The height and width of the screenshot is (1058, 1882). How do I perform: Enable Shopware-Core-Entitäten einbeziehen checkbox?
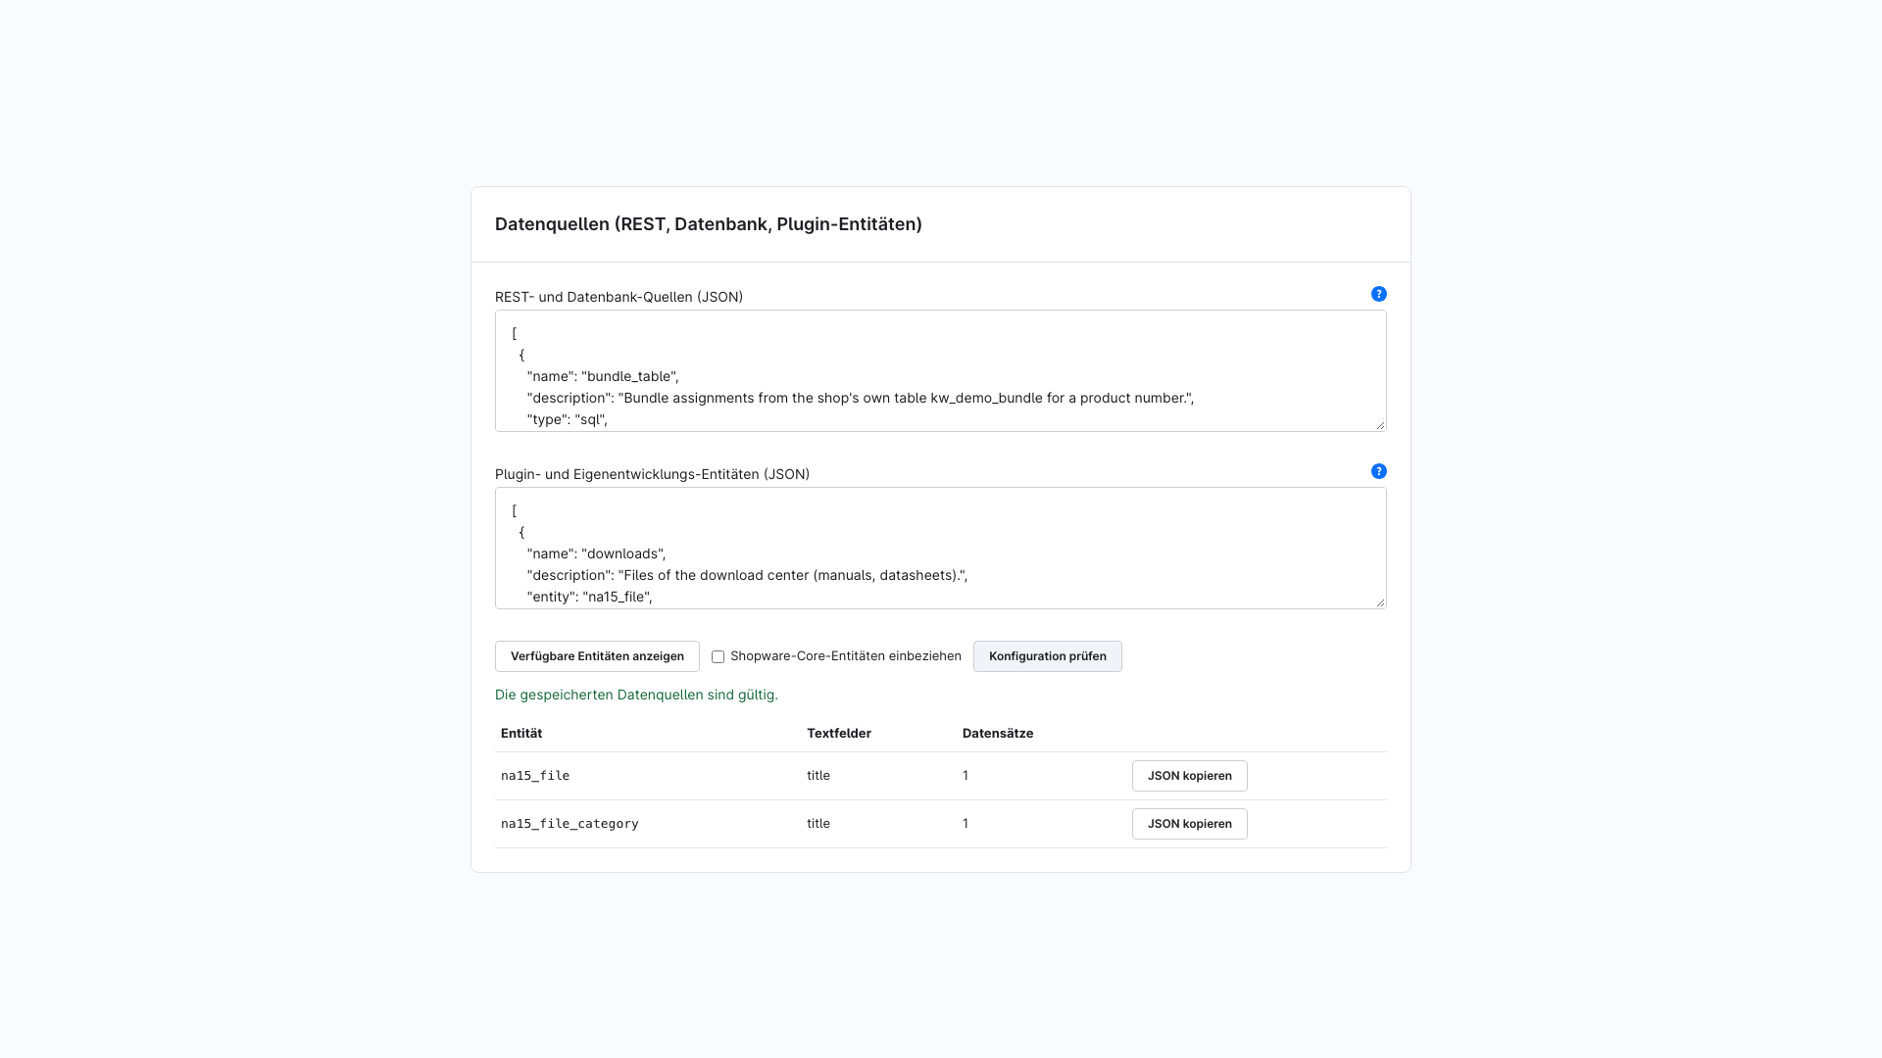[x=718, y=657]
